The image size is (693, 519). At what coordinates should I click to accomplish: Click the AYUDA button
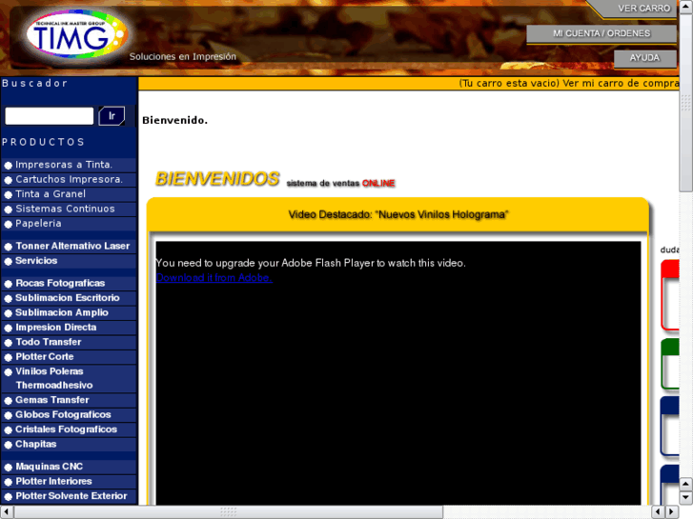644,58
